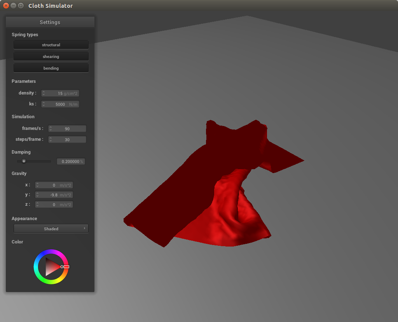Toggle the bending spring type button
The image size is (398, 322).
(51, 68)
